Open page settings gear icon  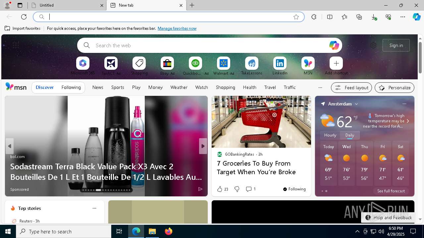point(373,45)
